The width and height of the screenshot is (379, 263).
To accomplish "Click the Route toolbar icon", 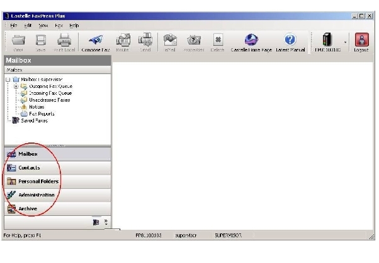I will 123,40.
